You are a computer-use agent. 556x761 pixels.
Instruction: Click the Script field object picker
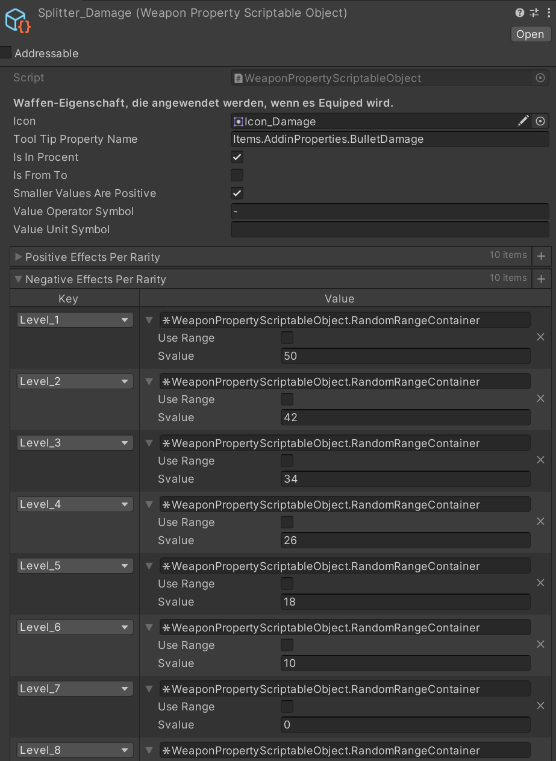point(540,78)
